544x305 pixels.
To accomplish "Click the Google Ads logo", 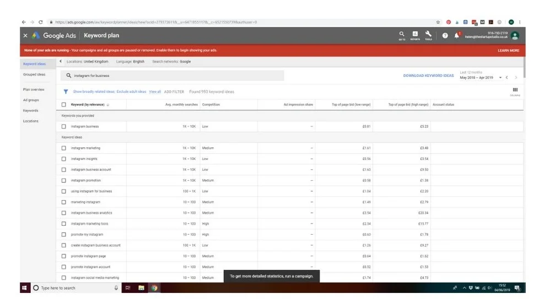I will pos(36,35).
